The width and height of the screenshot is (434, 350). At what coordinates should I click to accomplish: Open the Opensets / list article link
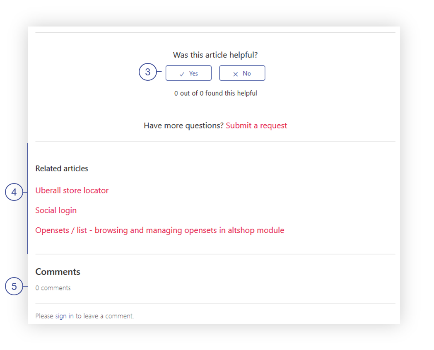(160, 230)
